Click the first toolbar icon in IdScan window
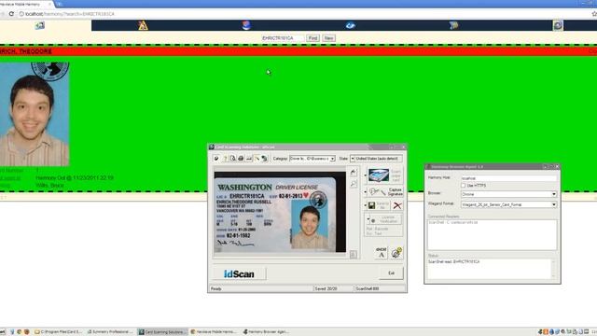 pyautogui.click(x=216, y=158)
